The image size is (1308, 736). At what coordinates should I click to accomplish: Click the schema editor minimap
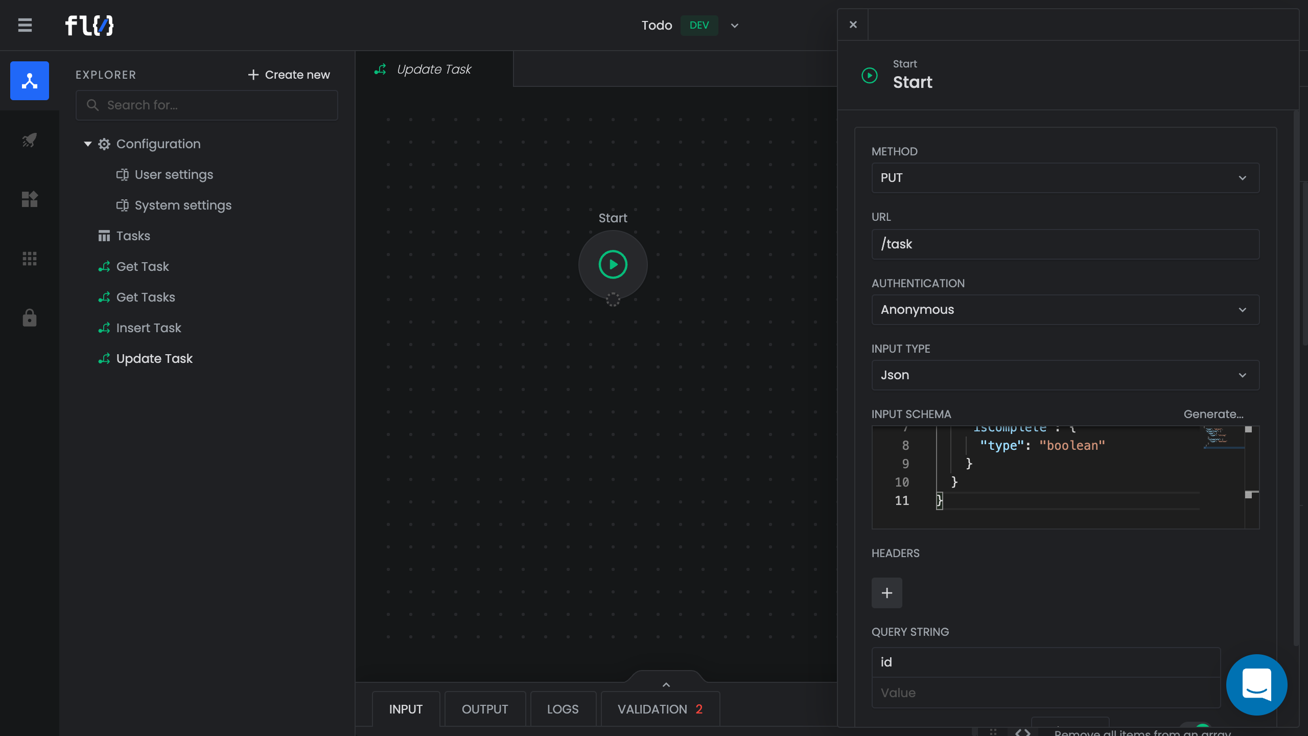[1223, 438]
